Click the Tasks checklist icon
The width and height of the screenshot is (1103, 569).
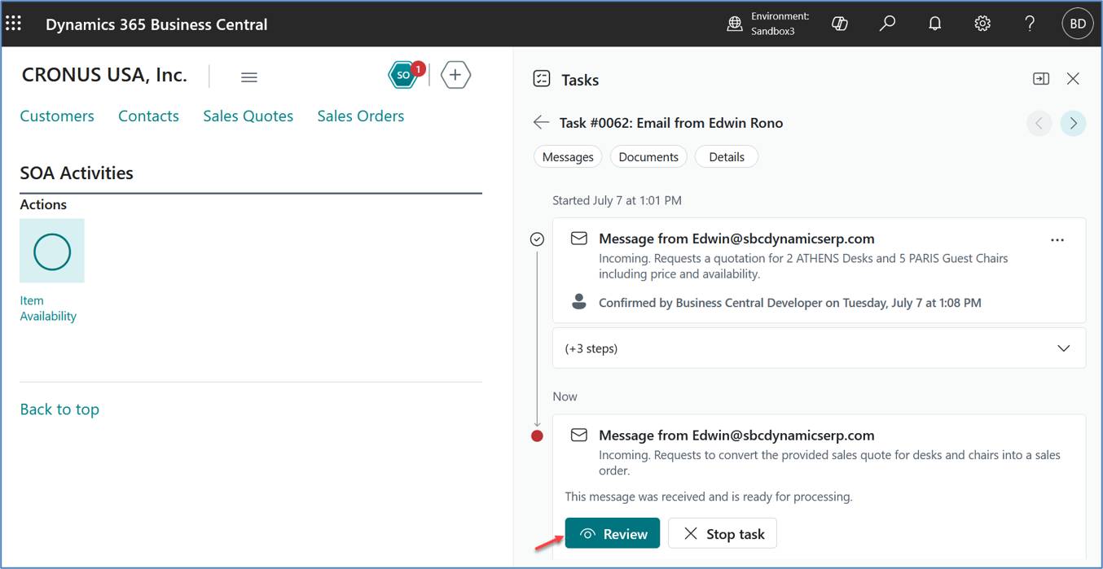pyautogui.click(x=542, y=79)
